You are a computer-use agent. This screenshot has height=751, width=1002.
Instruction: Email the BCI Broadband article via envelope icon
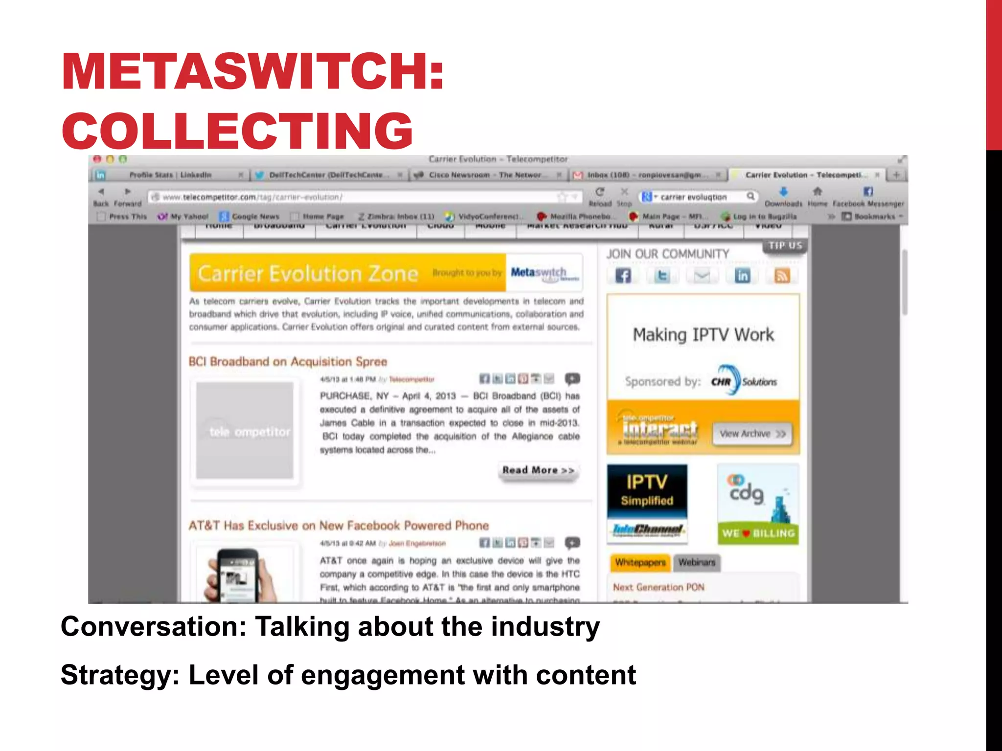549,378
